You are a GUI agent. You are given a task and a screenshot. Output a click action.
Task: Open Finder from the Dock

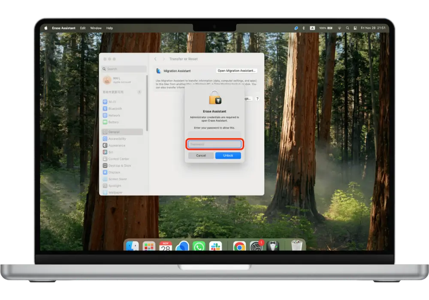pyautogui.click(x=132, y=246)
